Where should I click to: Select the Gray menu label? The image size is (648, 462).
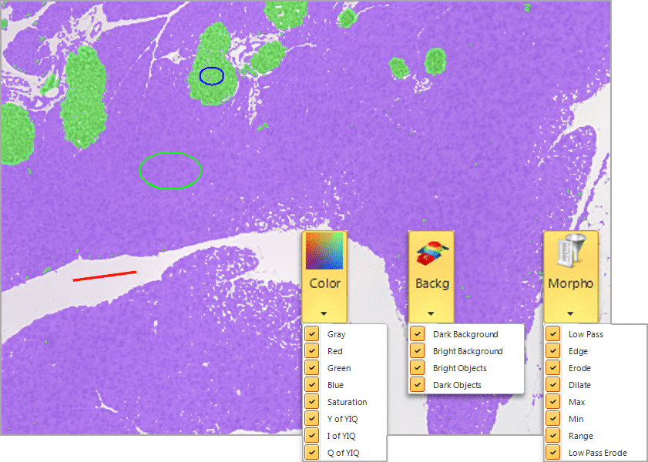[337, 334]
